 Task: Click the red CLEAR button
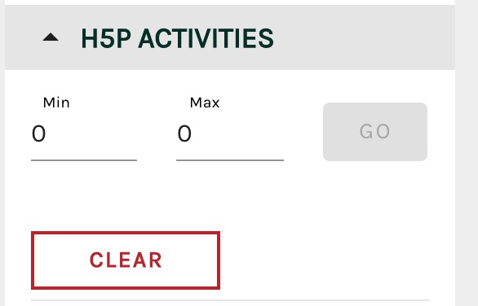point(126,260)
